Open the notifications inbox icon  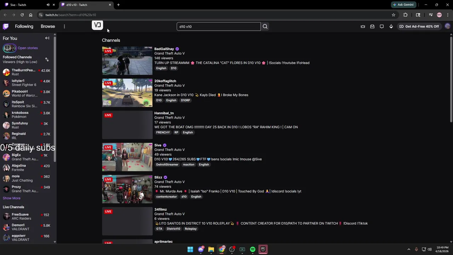click(x=372, y=26)
